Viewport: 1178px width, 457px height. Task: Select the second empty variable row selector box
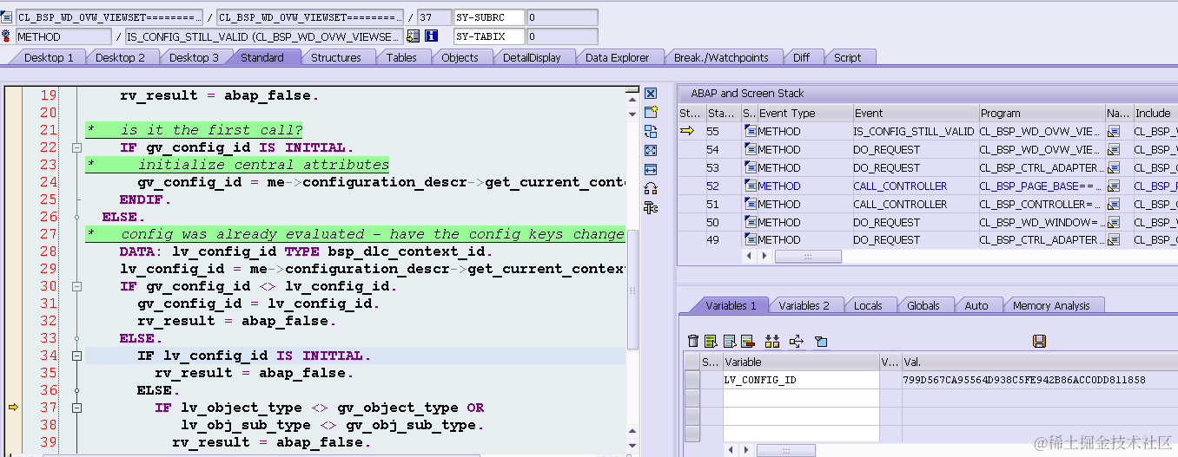coord(692,415)
